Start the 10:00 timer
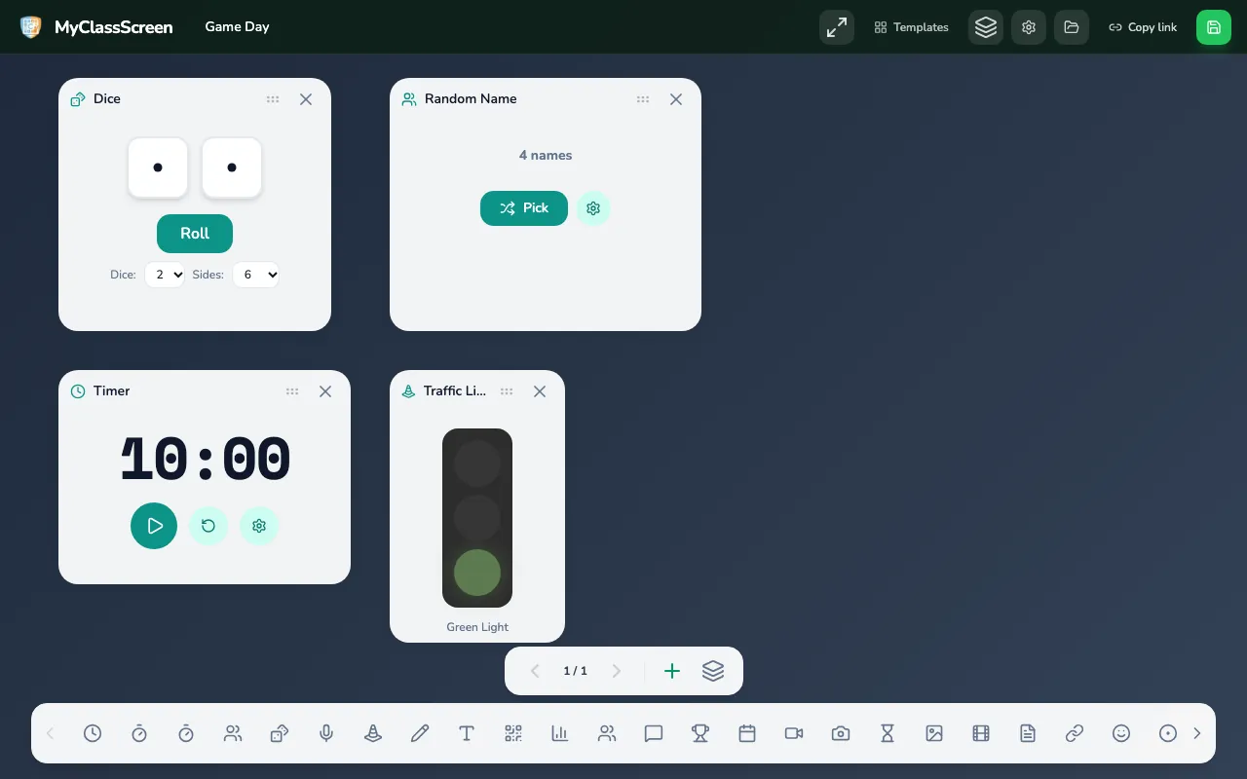Screen dimensions: 1247x779 pyautogui.click(x=154, y=526)
